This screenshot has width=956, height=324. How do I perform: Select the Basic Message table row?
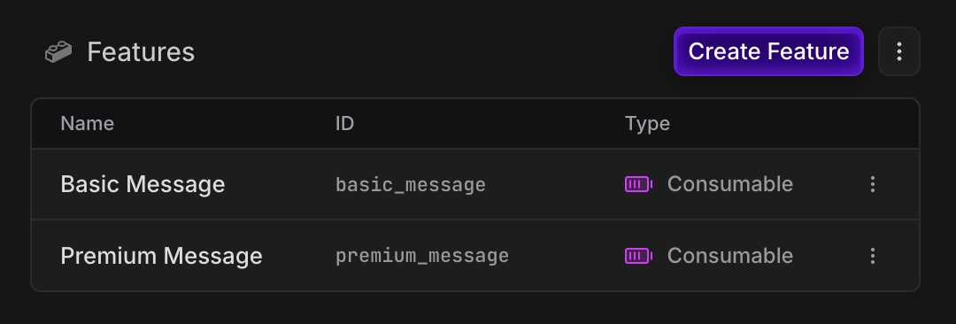475,184
